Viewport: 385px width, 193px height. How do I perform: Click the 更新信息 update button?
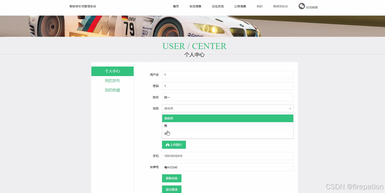172,178
